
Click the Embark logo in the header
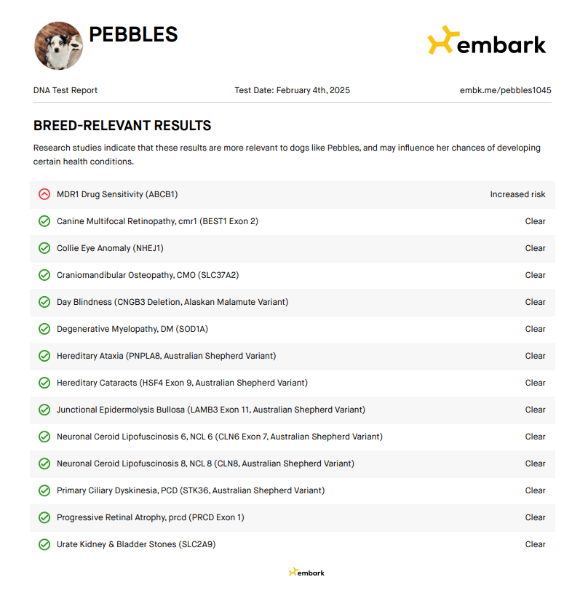486,41
